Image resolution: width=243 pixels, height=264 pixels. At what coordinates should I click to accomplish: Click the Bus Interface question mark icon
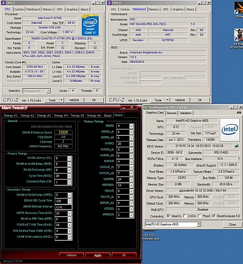(x=239, y=158)
